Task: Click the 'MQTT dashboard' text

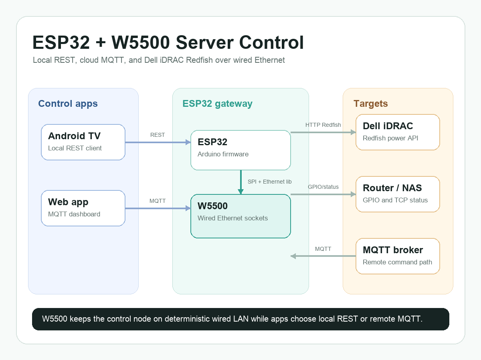Action: 74,214
